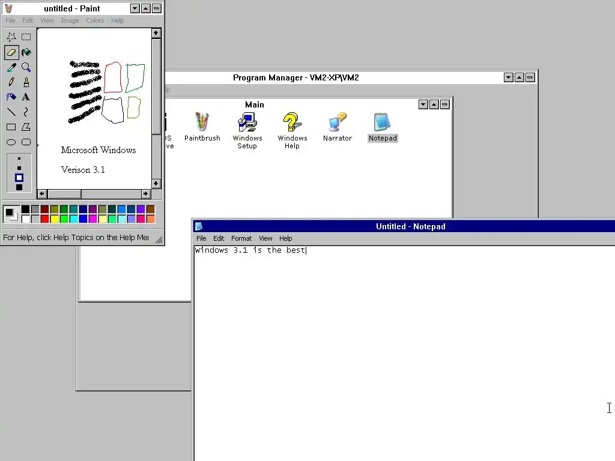Choose the Eraser tool in Paint
The height and width of the screenshot is (461, 615).
[x=11, y=52]
